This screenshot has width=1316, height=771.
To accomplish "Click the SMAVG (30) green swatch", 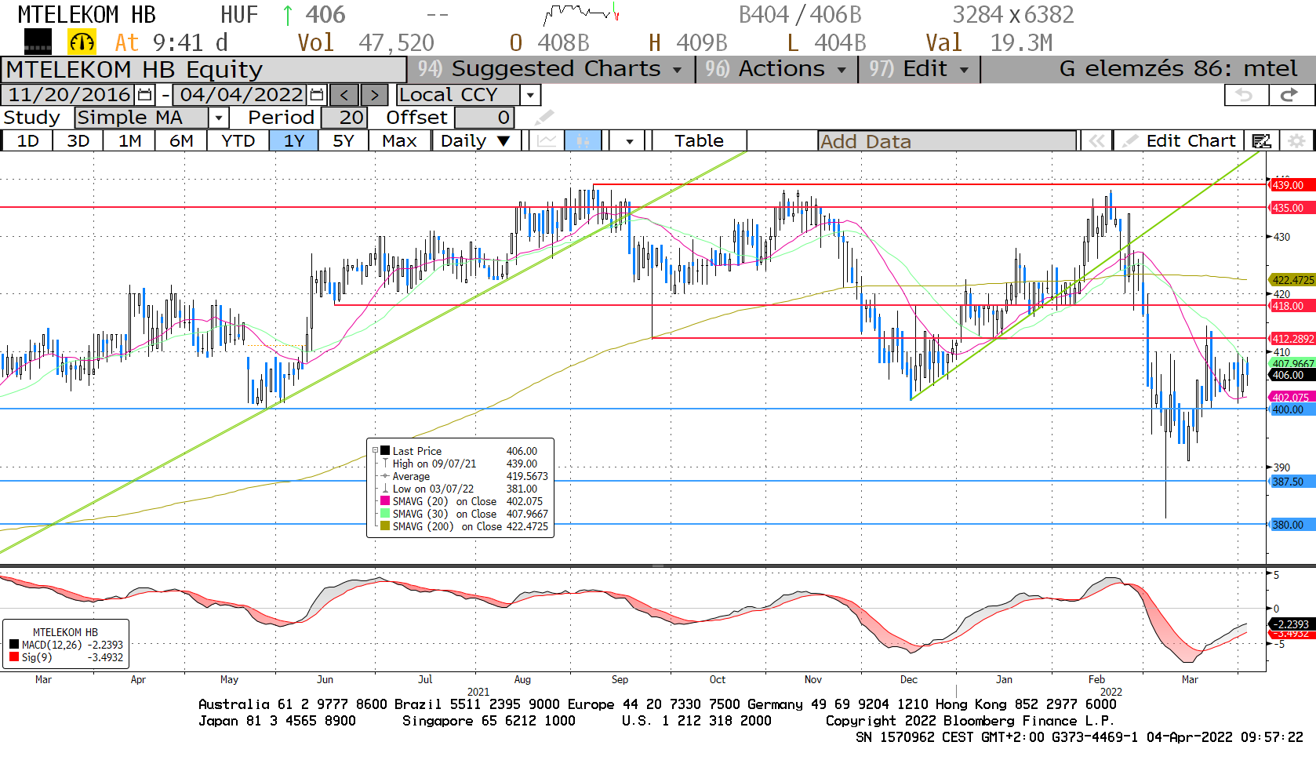I will [385, 514].
